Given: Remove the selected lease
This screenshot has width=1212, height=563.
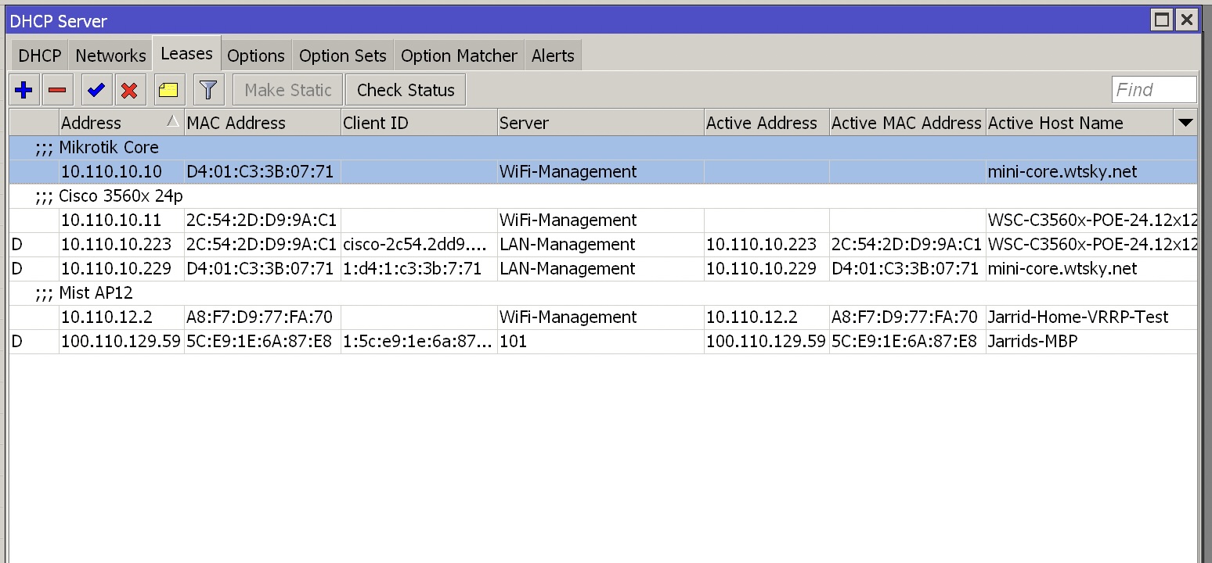Looking at the screenshot, I should click(x=56, y=89).
